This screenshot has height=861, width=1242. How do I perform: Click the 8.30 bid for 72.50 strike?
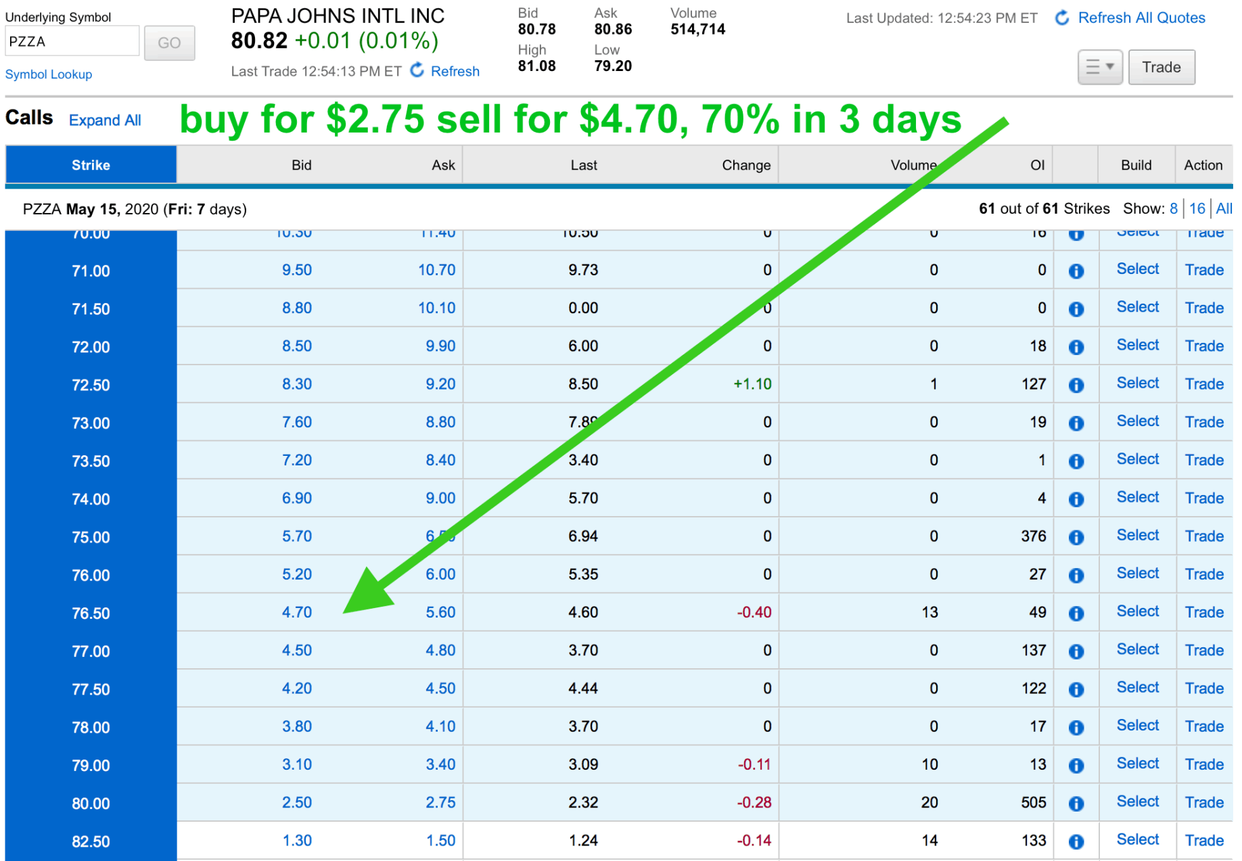point(297,384)
